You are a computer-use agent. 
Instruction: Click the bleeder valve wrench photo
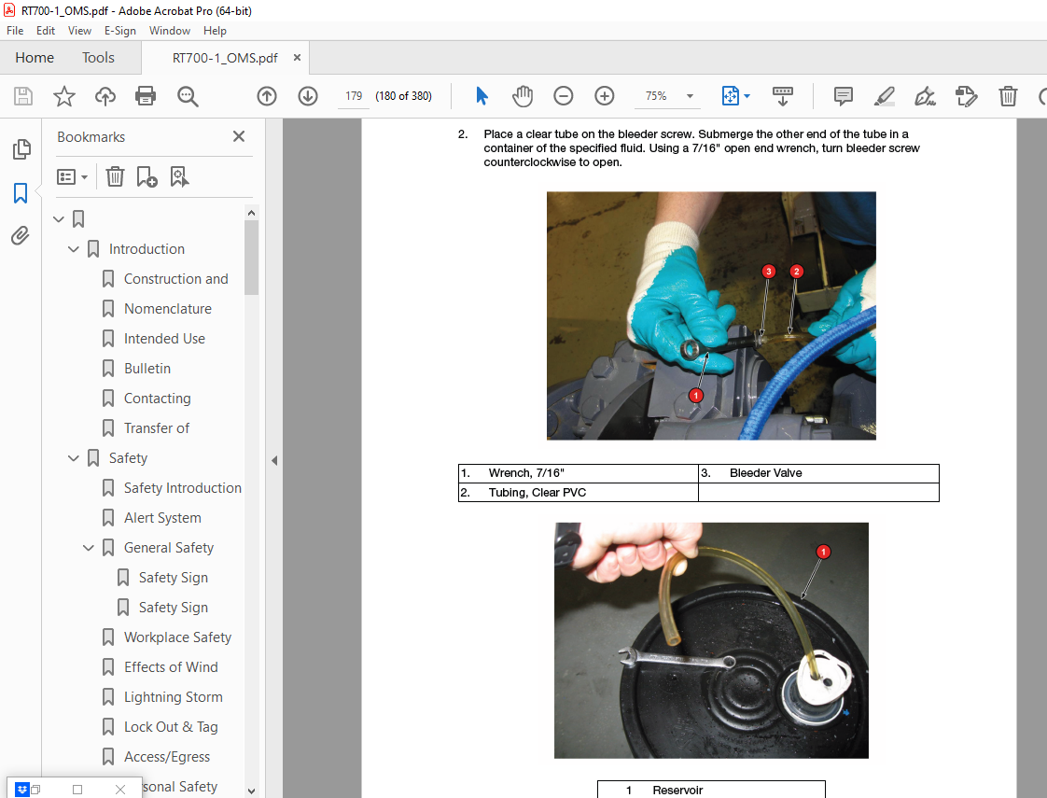tap(711, 315)
